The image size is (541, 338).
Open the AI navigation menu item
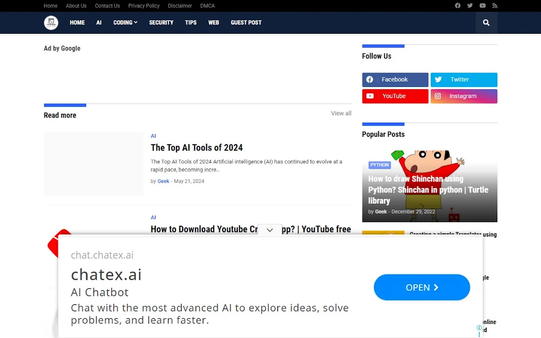pyautogui.click(x=99, y=23)
